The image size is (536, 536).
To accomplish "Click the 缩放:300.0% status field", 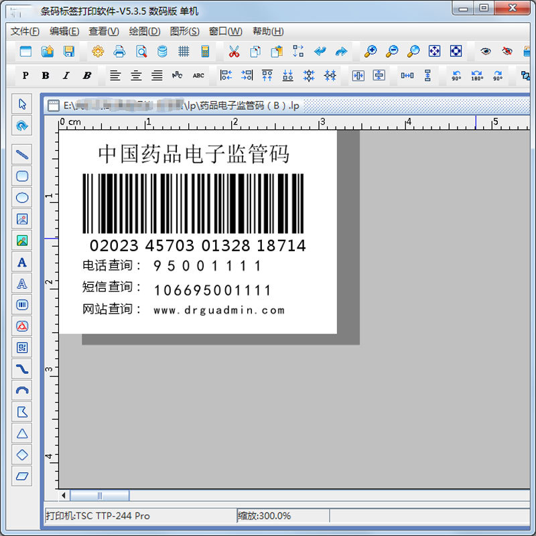I will click(x=283, y=515).
